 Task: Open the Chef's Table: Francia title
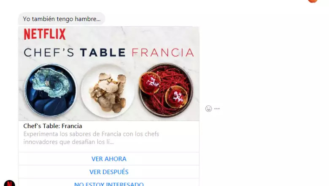53,126
